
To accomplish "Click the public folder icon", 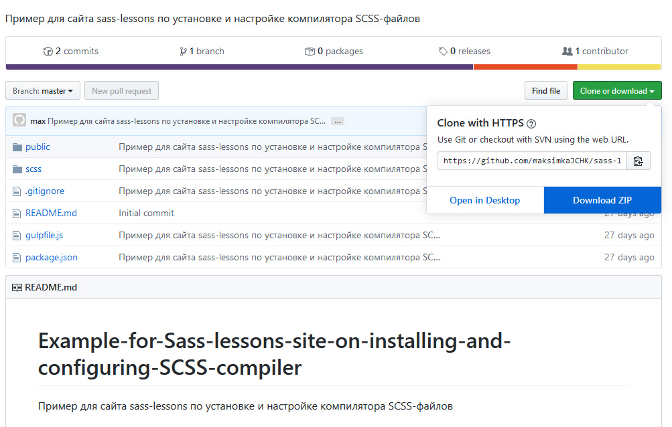I will click(17, 147).
